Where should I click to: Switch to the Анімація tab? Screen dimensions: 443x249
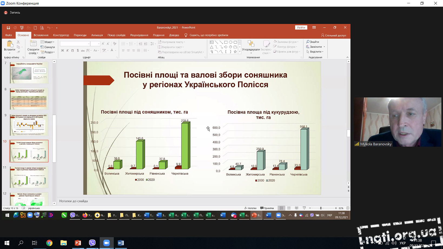point(97,35)
